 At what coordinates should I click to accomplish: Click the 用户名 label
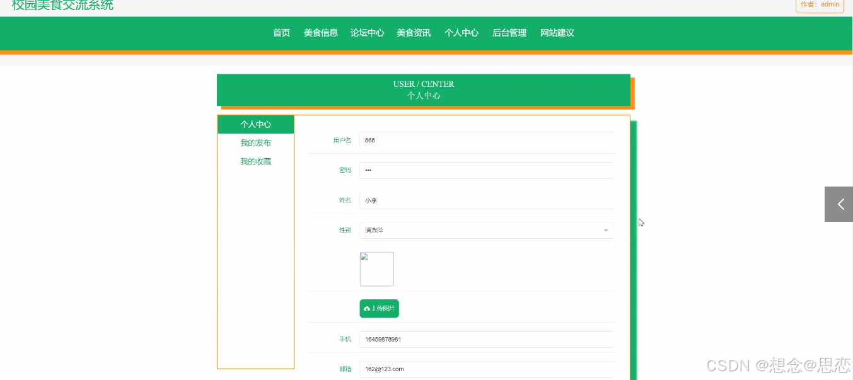click(342, 141)
